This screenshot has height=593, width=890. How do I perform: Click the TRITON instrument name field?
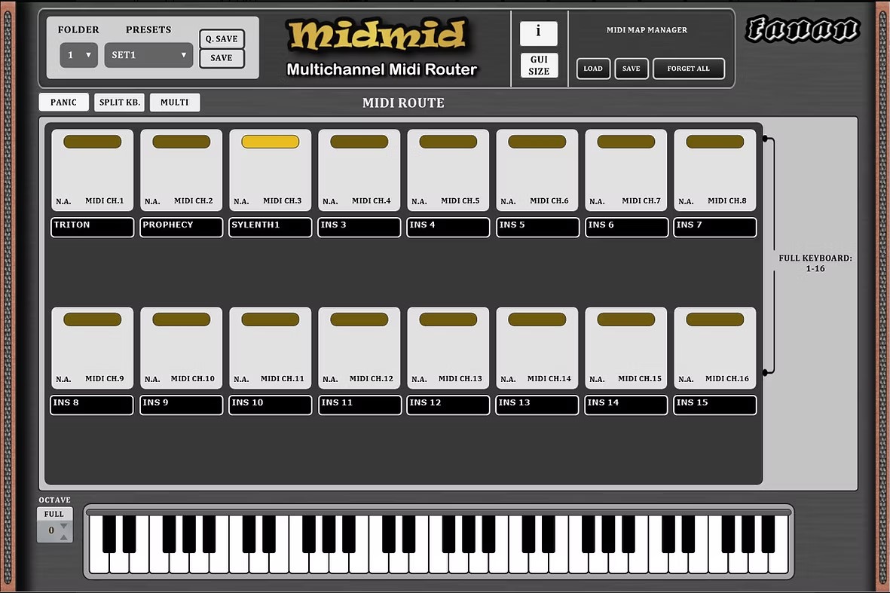(91, 227)
